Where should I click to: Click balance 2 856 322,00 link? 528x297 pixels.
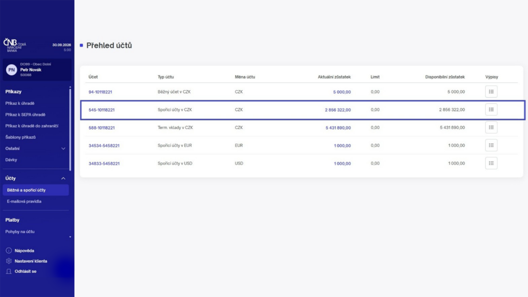point(338,110)
